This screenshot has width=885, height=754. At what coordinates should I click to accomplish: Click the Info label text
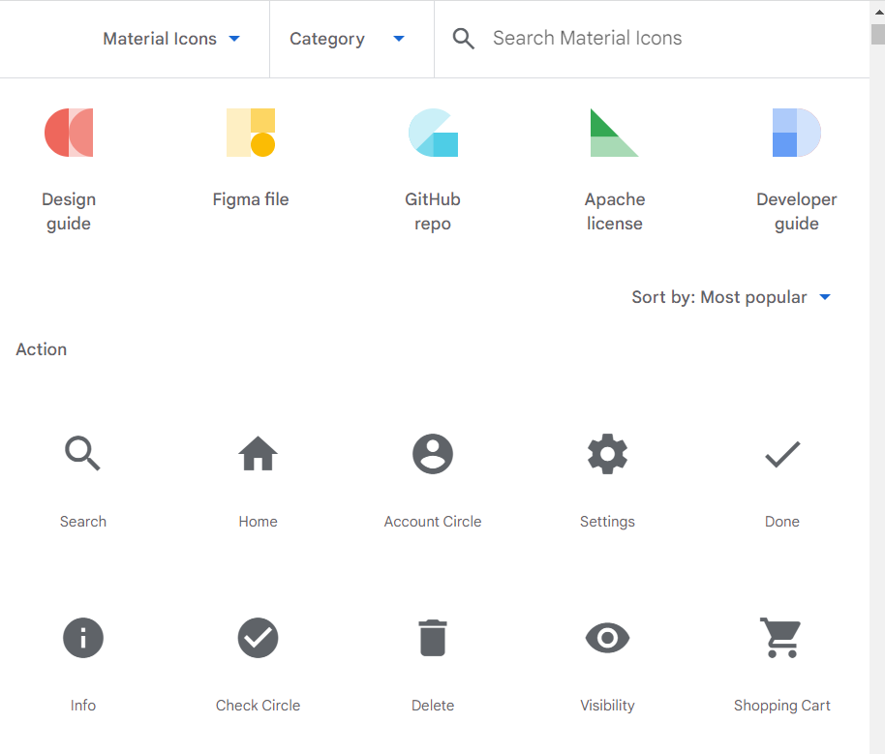(x=83, y=706)
